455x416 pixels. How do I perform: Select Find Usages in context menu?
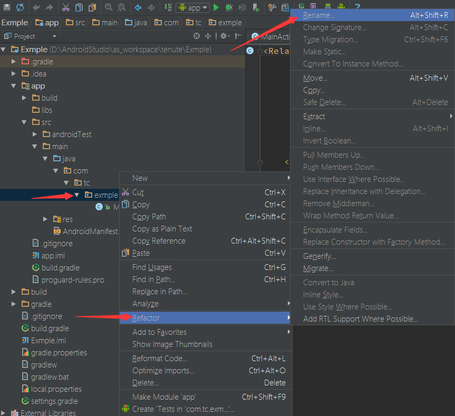[x=206, y=267]
